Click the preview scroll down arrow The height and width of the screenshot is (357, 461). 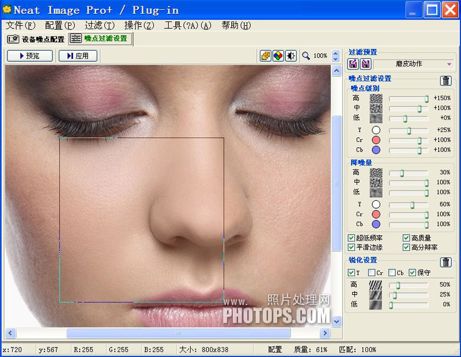[337, 321]
